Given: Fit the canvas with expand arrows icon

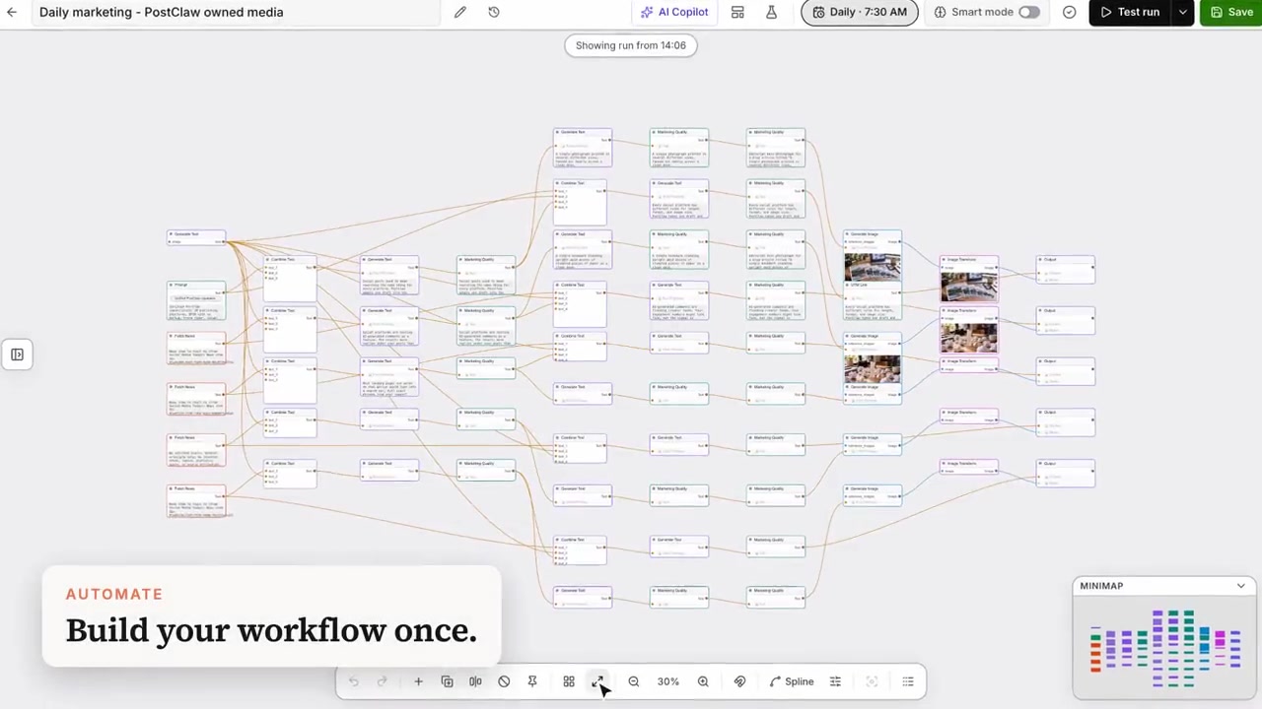Looking at the screenshot, I should coord(597,681).
